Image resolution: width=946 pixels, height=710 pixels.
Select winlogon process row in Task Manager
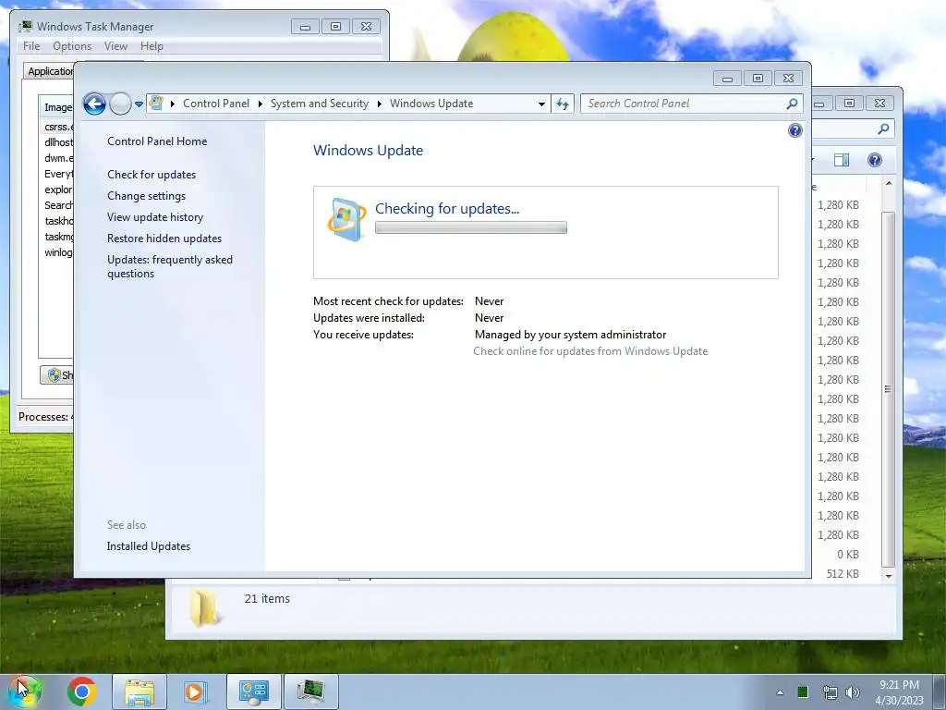(58, 252)
